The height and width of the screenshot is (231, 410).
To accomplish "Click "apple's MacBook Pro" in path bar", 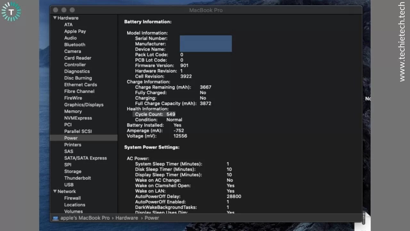I will pyautogui.click(x=85, y=218).
